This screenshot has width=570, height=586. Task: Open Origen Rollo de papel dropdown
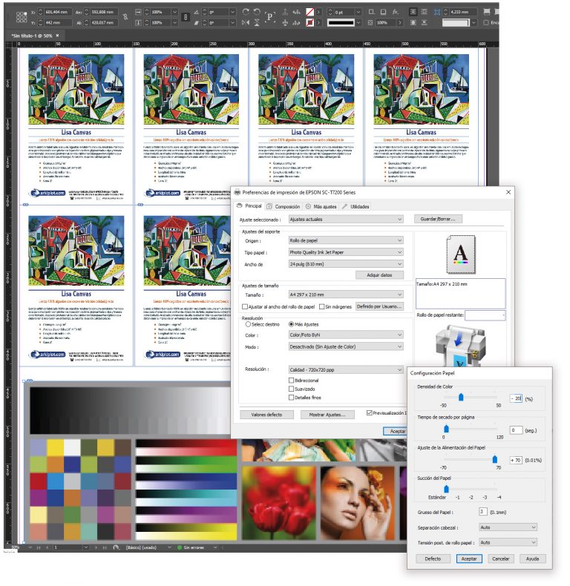coord(346,240)
